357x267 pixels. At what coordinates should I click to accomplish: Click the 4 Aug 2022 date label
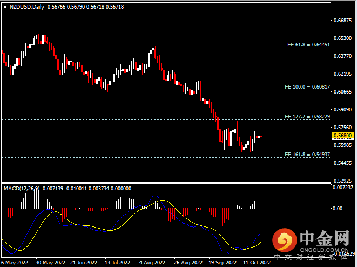click(x=152, y=263)
